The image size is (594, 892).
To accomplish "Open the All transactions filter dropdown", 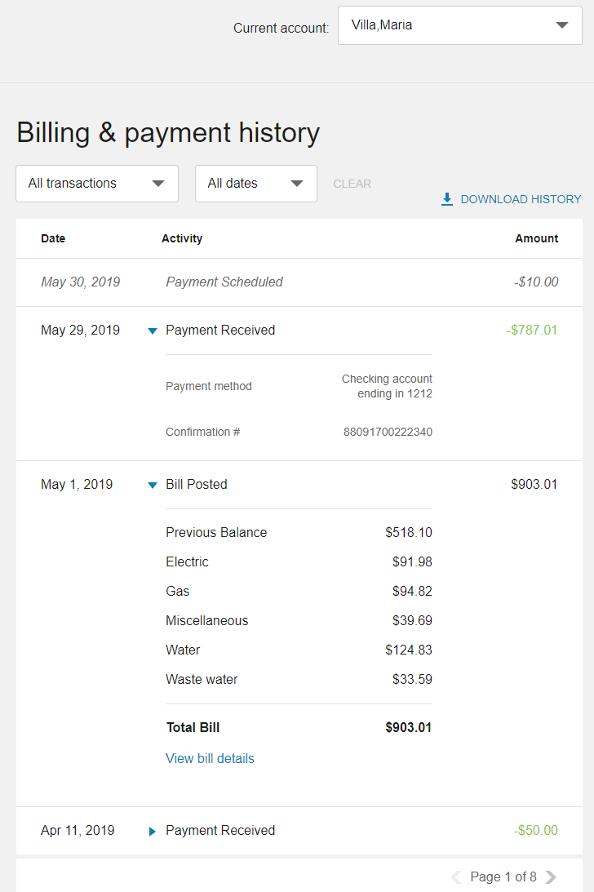I will pyautogui.click(x=97, y=184).
